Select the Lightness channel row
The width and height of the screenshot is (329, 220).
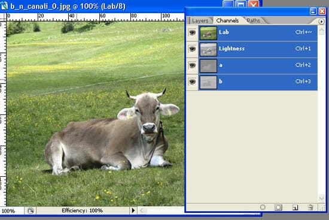tap(258, 49)
